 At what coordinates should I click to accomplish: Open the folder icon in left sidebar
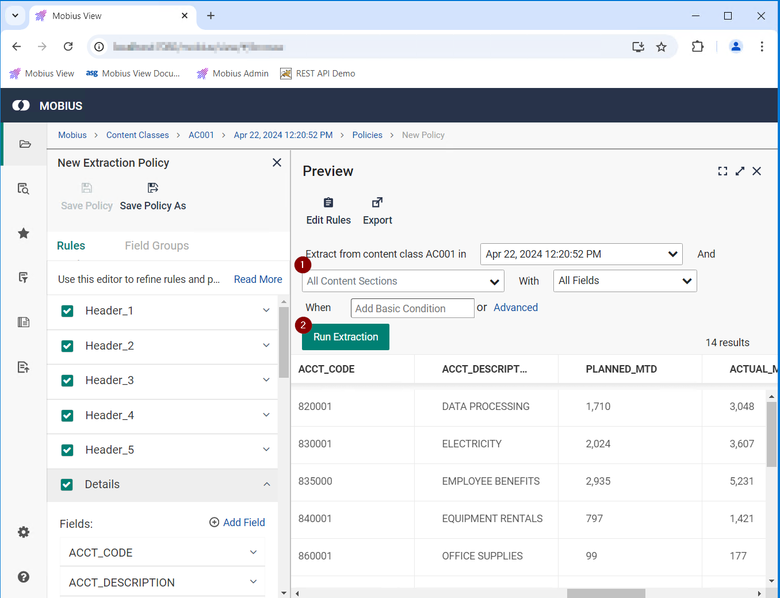click(24, 144)
